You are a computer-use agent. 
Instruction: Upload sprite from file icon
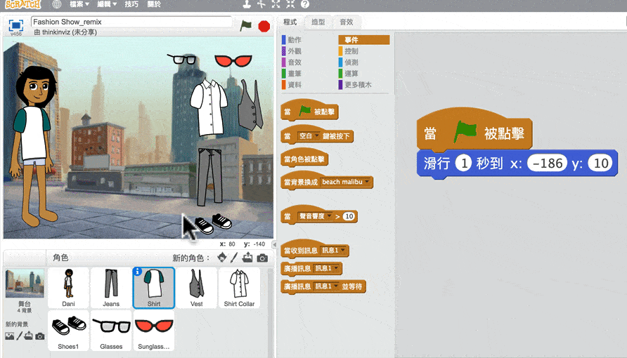tap(247, 258)
